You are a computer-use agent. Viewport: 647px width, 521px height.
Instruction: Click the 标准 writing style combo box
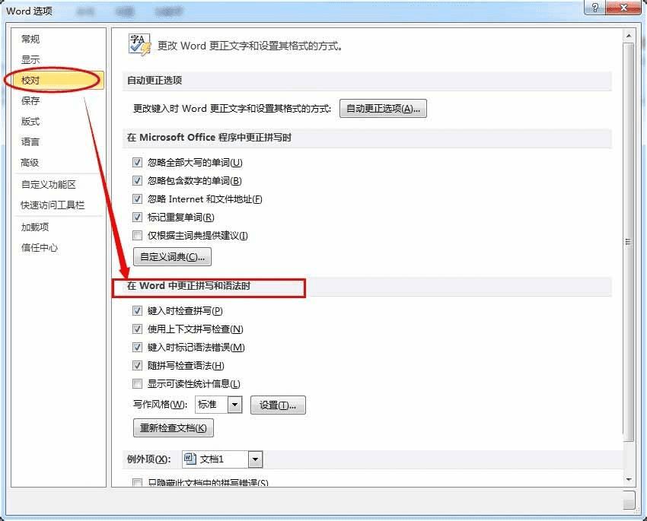coord(218,405)
